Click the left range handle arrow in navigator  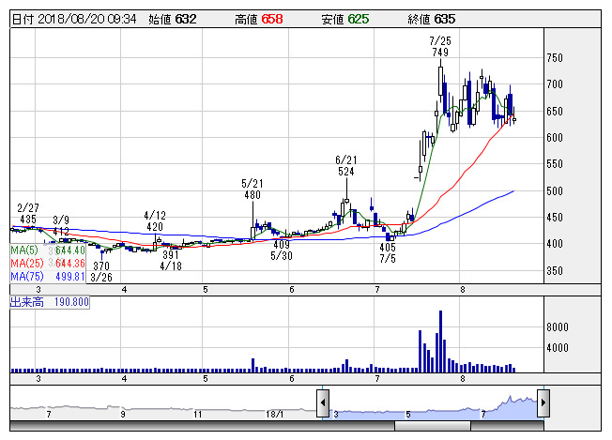click(323, 402)
